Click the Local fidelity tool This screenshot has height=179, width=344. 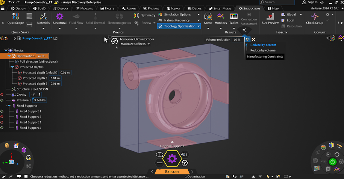pos(288,20)
